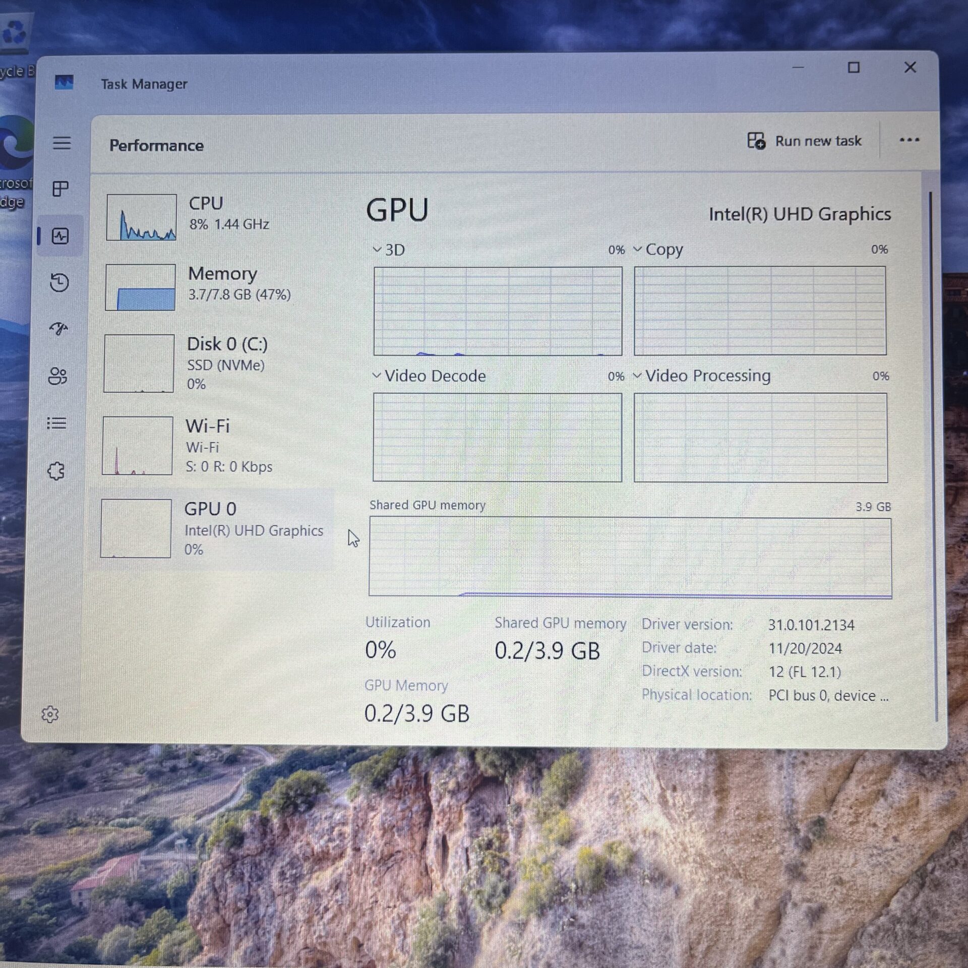Close the Task Manager window

tap(910, 67)
